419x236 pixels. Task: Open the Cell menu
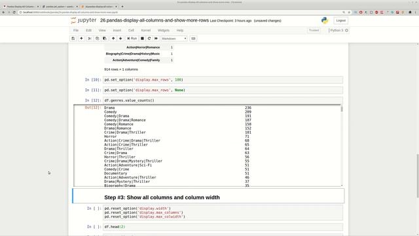(x=131, y=31)
